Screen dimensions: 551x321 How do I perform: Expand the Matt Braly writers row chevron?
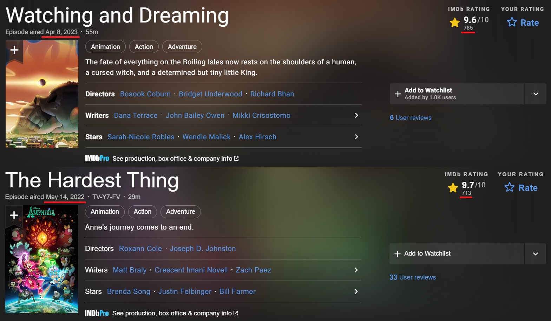356,270
